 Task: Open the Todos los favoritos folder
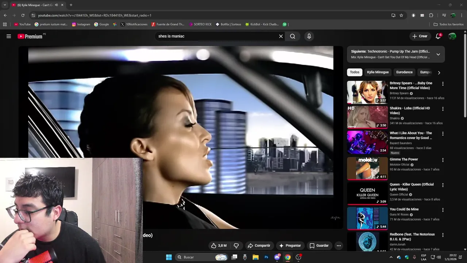[448, 24]
